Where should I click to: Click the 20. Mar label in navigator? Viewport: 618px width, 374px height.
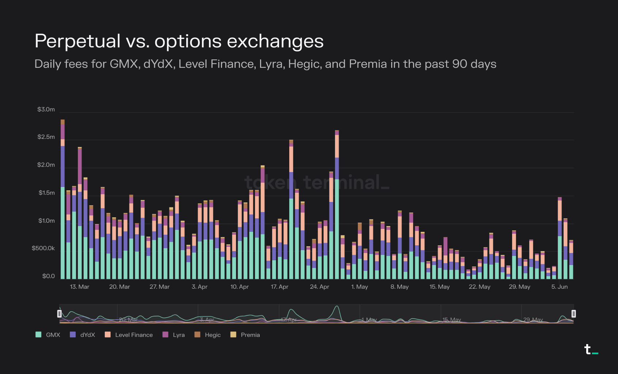(128, 320)
